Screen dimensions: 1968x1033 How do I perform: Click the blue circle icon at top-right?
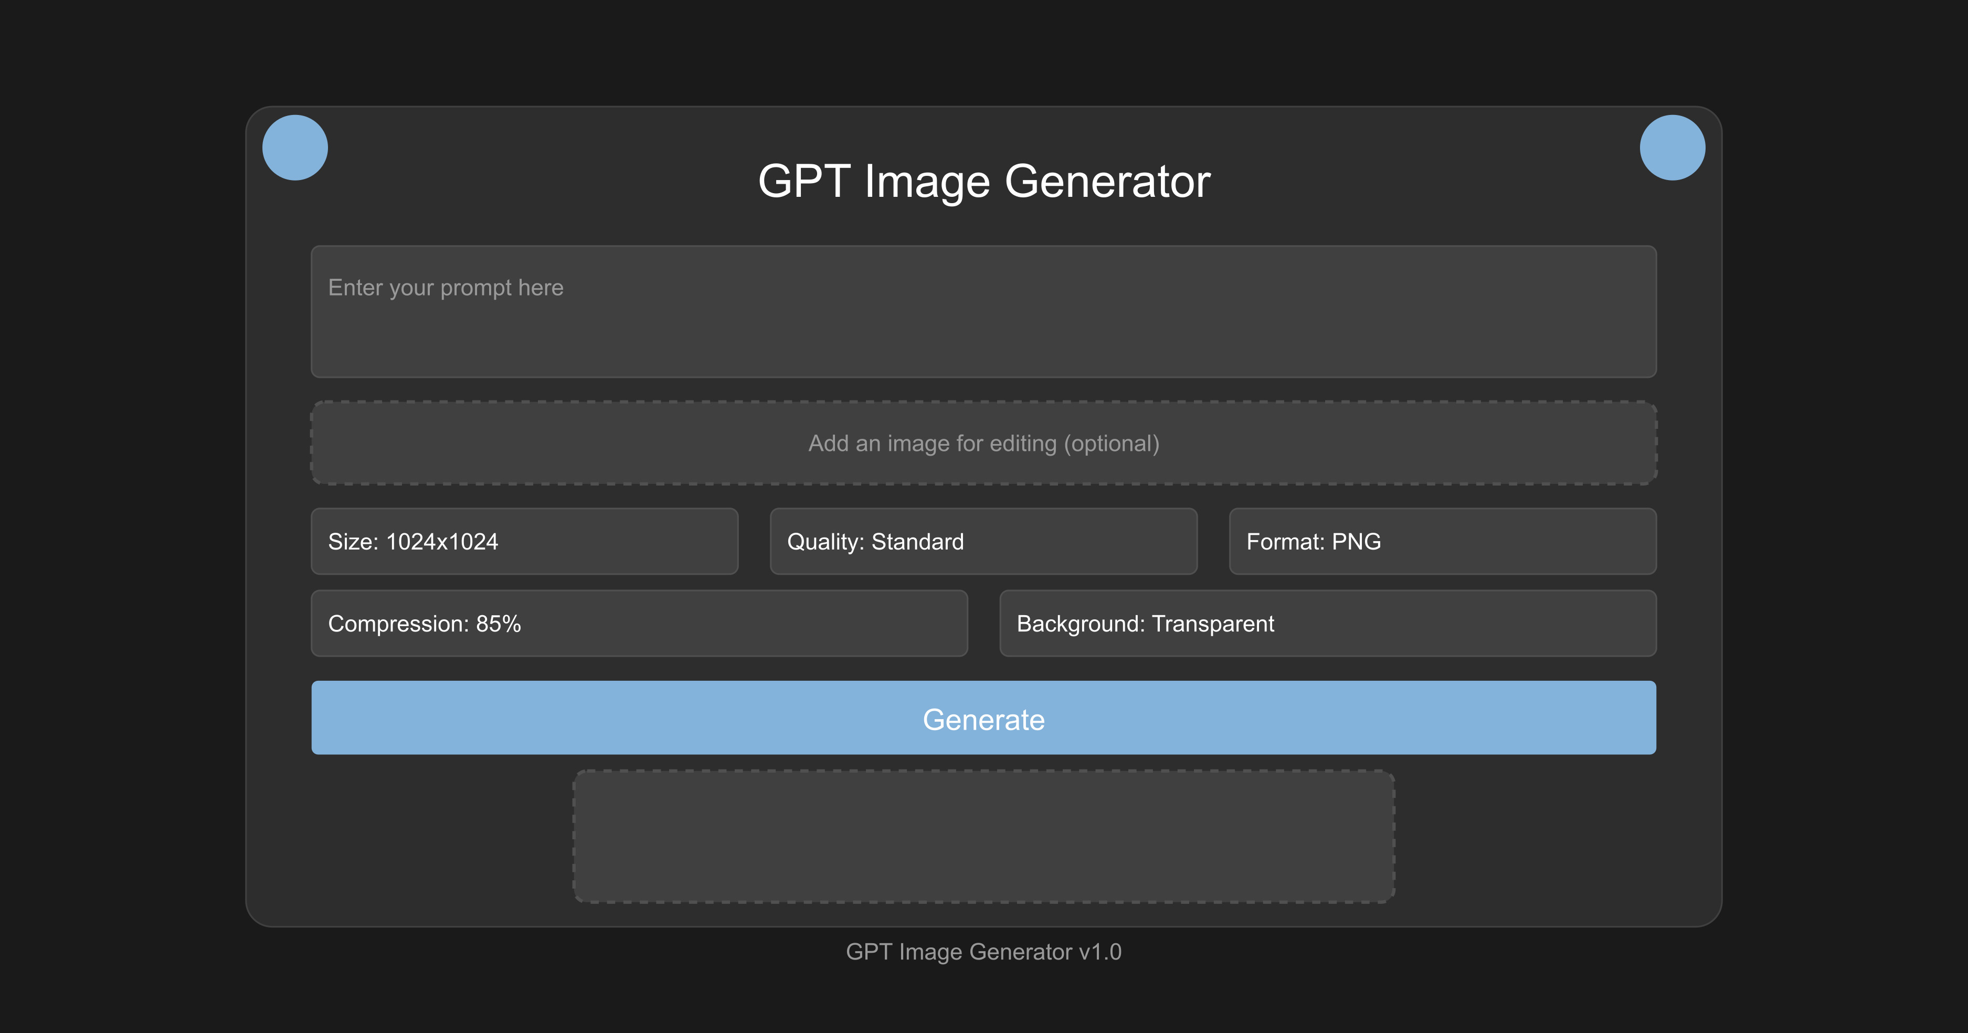[1673, 147]
